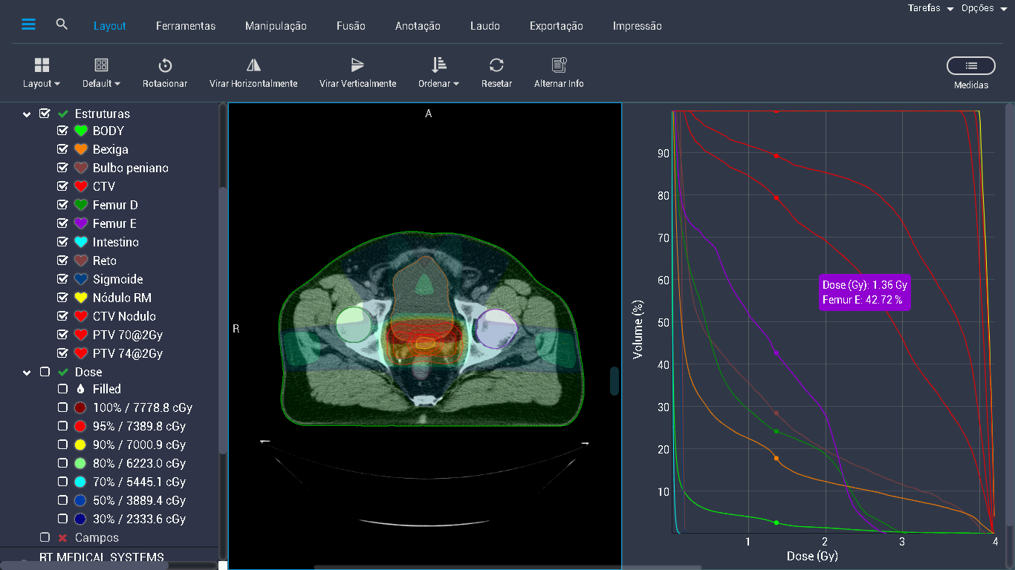
Task: Open the hamburger menu icon
Action: [28, 23]
